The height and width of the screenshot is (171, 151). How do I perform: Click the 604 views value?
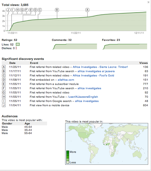[145, 105]
